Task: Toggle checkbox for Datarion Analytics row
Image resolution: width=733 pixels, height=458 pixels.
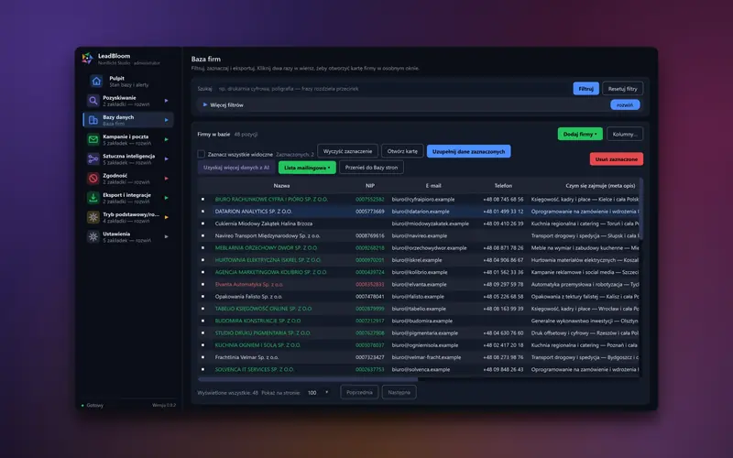Action: coord(202,212)
